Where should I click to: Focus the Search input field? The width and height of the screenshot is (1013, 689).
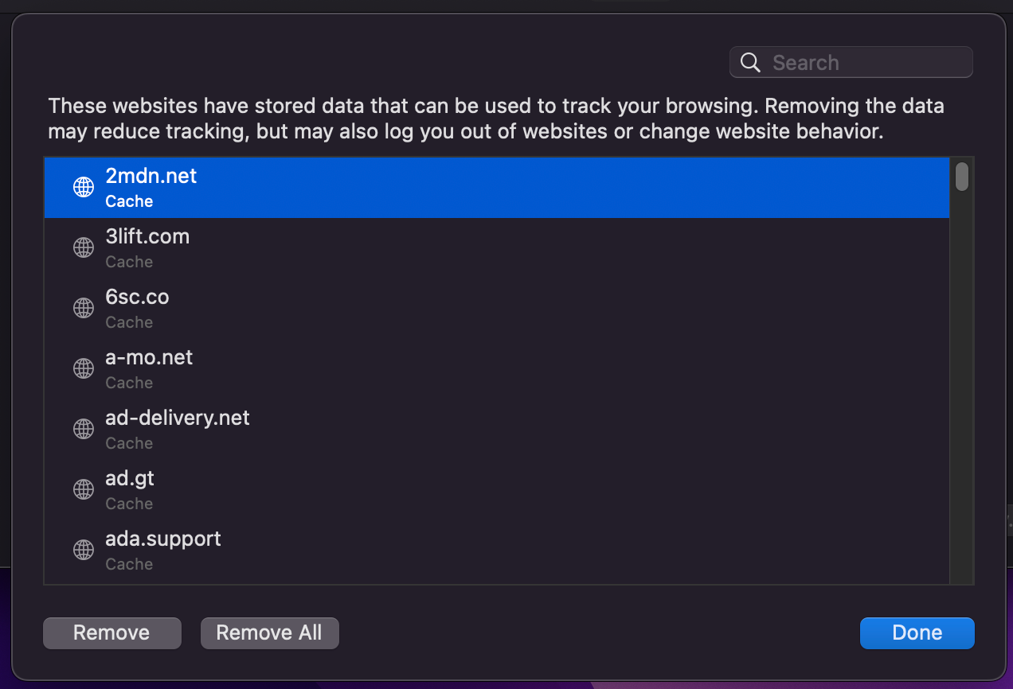(851, 62)
